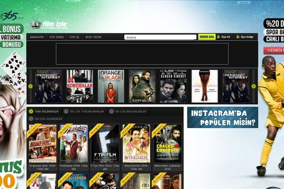Open Üye Girişi in the navigation bar
284x189 pixels.
[x=57, y=37]
